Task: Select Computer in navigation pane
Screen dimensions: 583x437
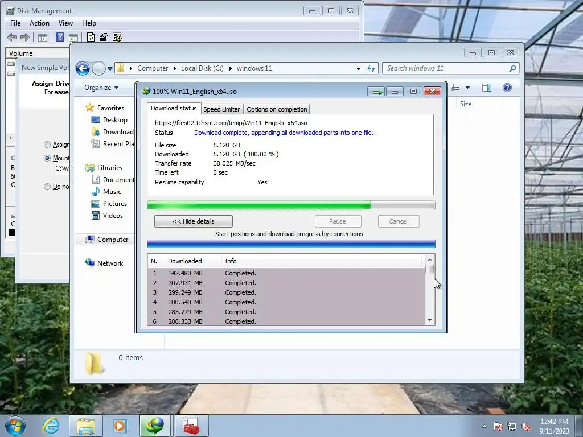Action: tap(113, 240)
